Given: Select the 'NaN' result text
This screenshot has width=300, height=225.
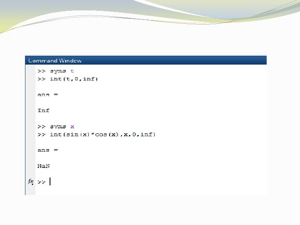Looking at the screenshot, I should tap(43, 166).
